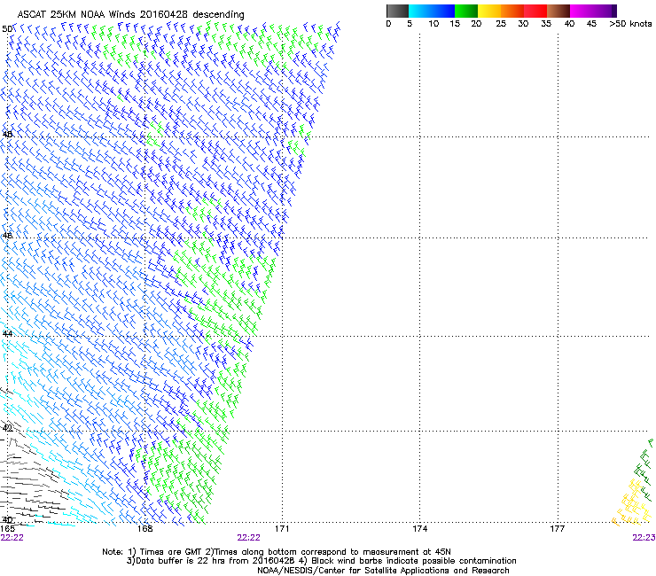Click the purple '22:23' time label
Viewport: 656px width, 576px height.
[x=644, y=538]
